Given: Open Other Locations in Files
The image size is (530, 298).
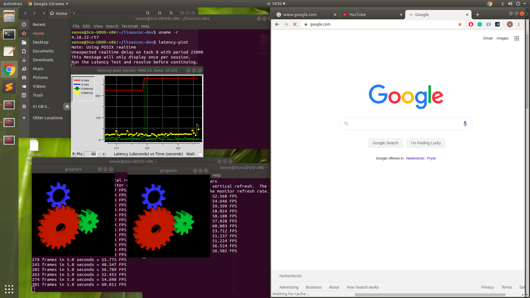Looking at the screenshot, I should pyautogui.click(x=47, y=118).
